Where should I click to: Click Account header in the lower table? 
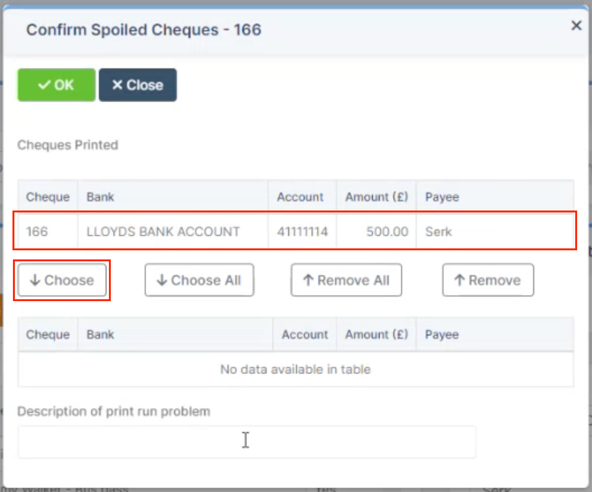click(x=305, y=334)
